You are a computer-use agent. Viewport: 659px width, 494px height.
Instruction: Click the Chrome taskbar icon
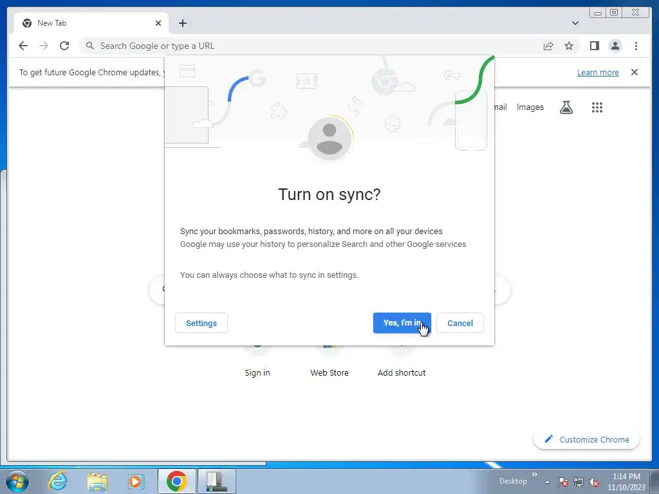pos(176,481)
